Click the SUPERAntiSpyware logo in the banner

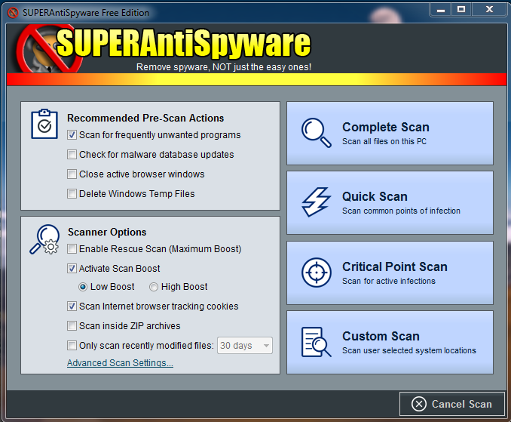click(163, 48)
